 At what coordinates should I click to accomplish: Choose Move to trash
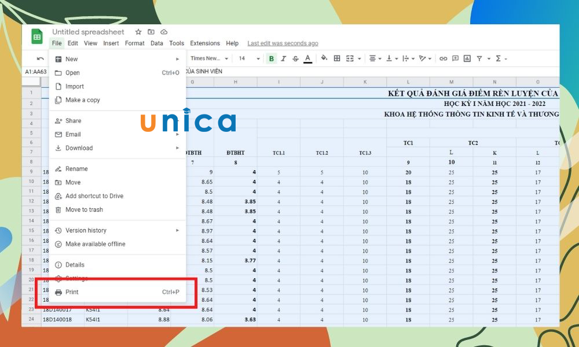pyautogui.click(x=118, y=209)
